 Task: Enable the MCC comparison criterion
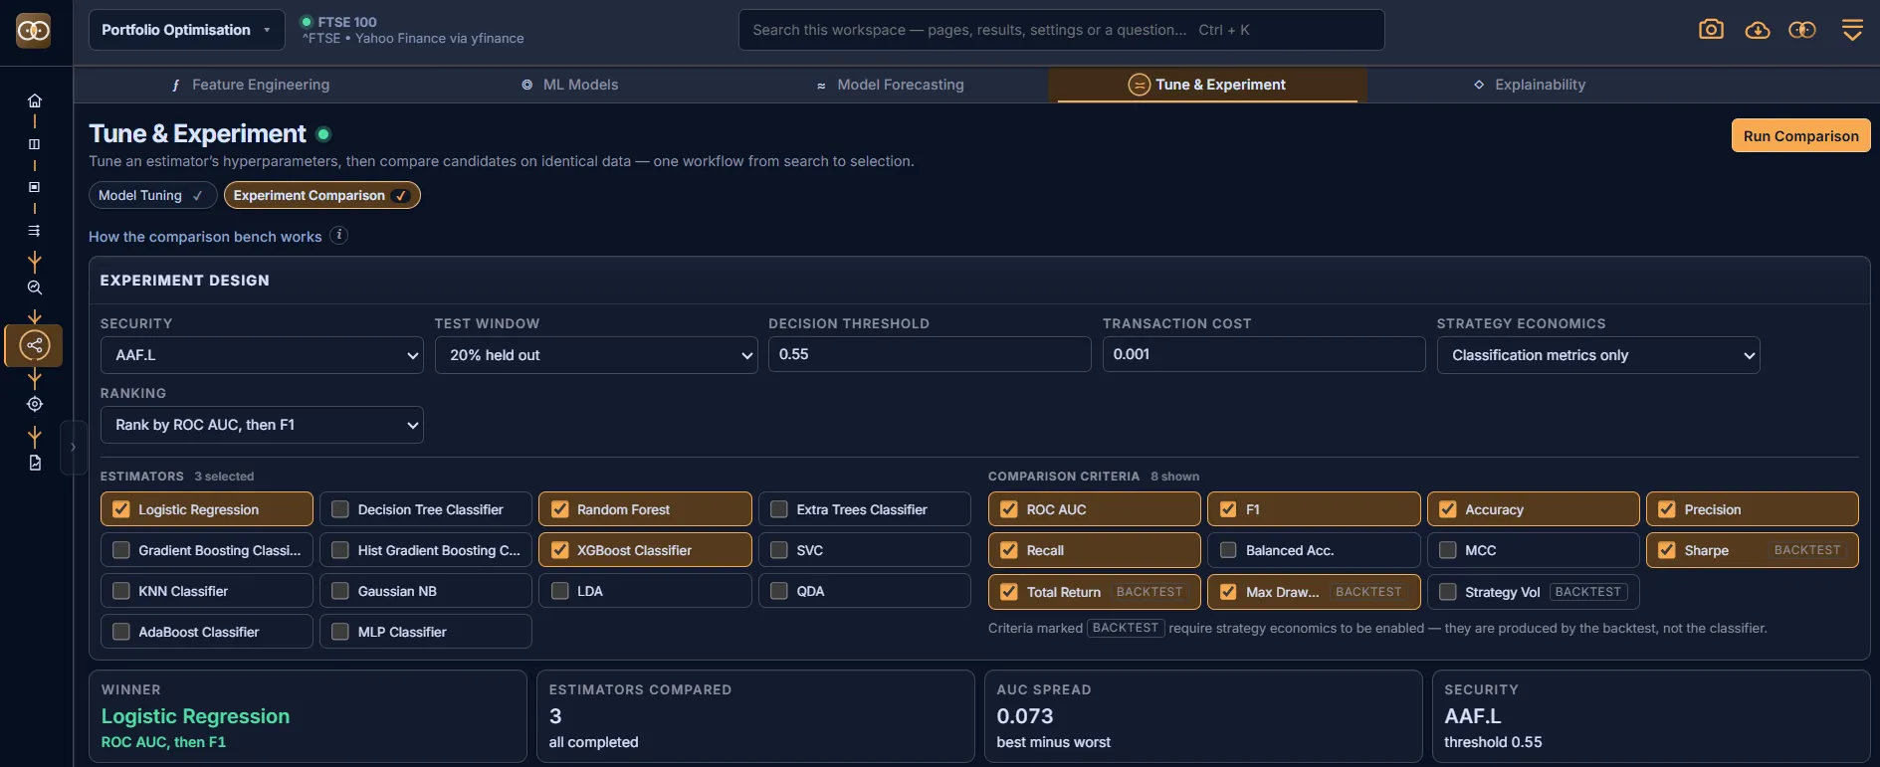(x=1448, y=550)
